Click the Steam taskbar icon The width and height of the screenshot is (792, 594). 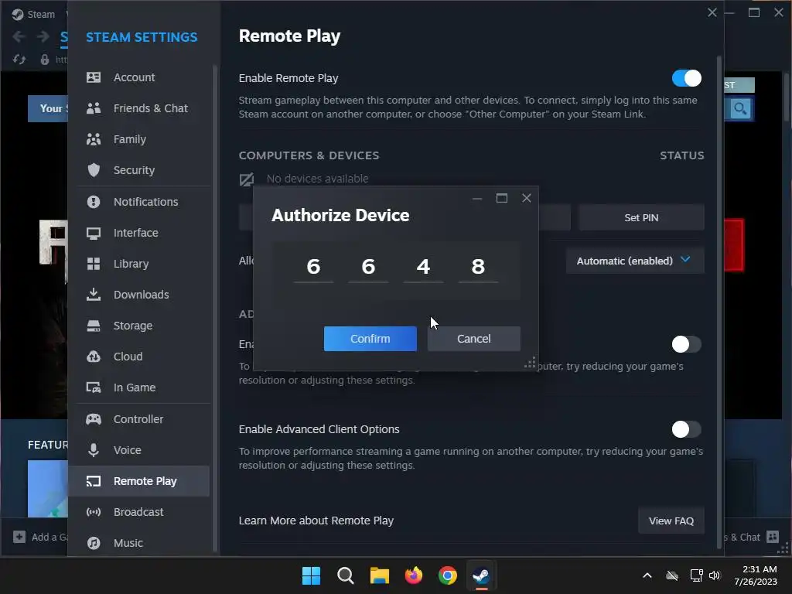pos(481,575)
